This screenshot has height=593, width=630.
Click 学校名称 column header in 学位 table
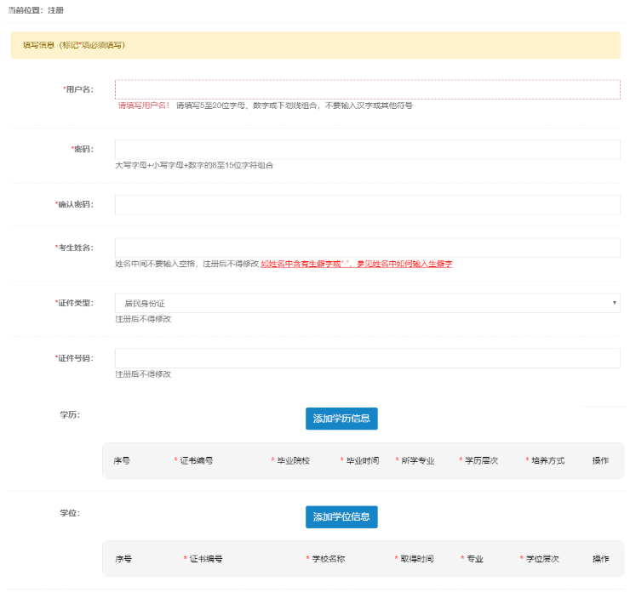click(328, 559)
